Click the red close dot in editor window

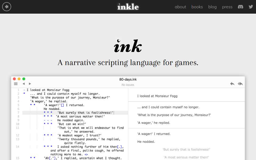(14, 79)
